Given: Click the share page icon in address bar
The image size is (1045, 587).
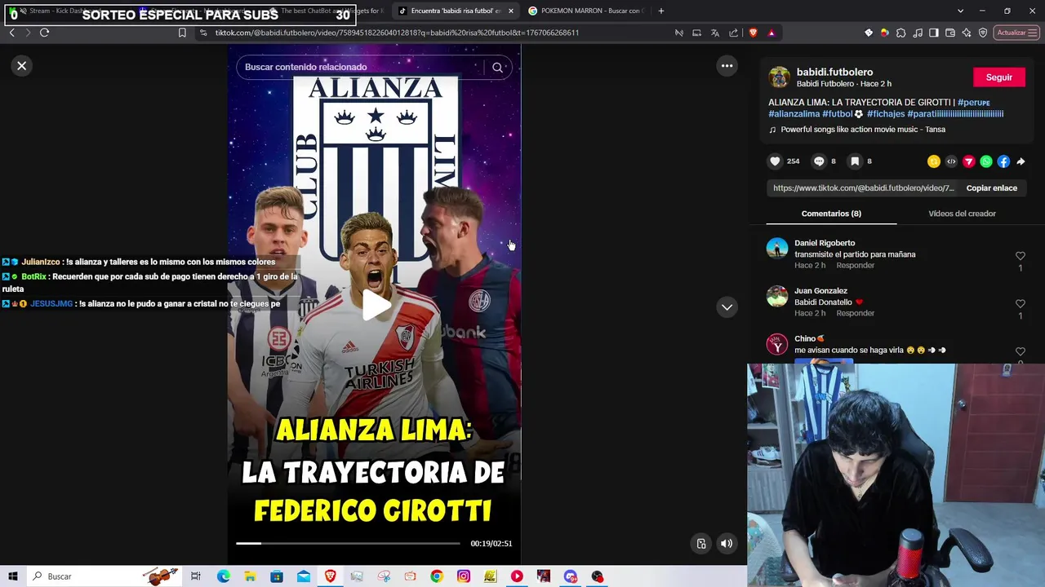Looking at the screenshot, I should (x=733, y=33).
